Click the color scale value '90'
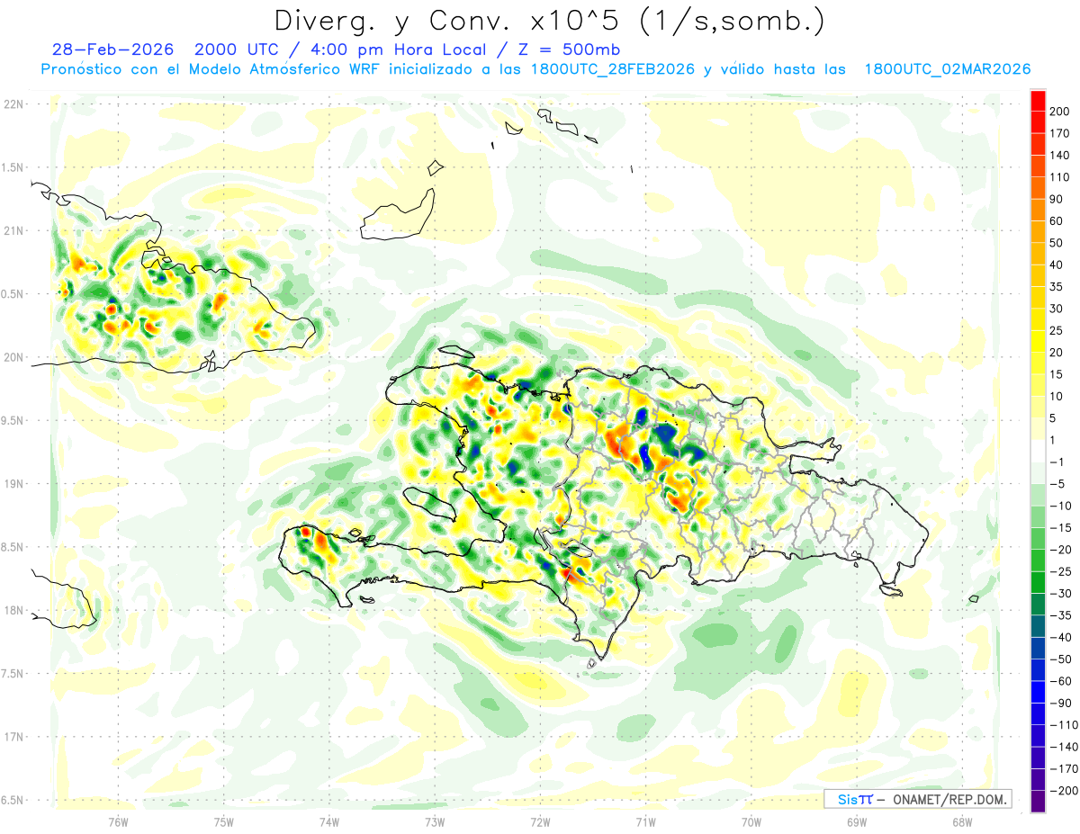 point(1057,199)
